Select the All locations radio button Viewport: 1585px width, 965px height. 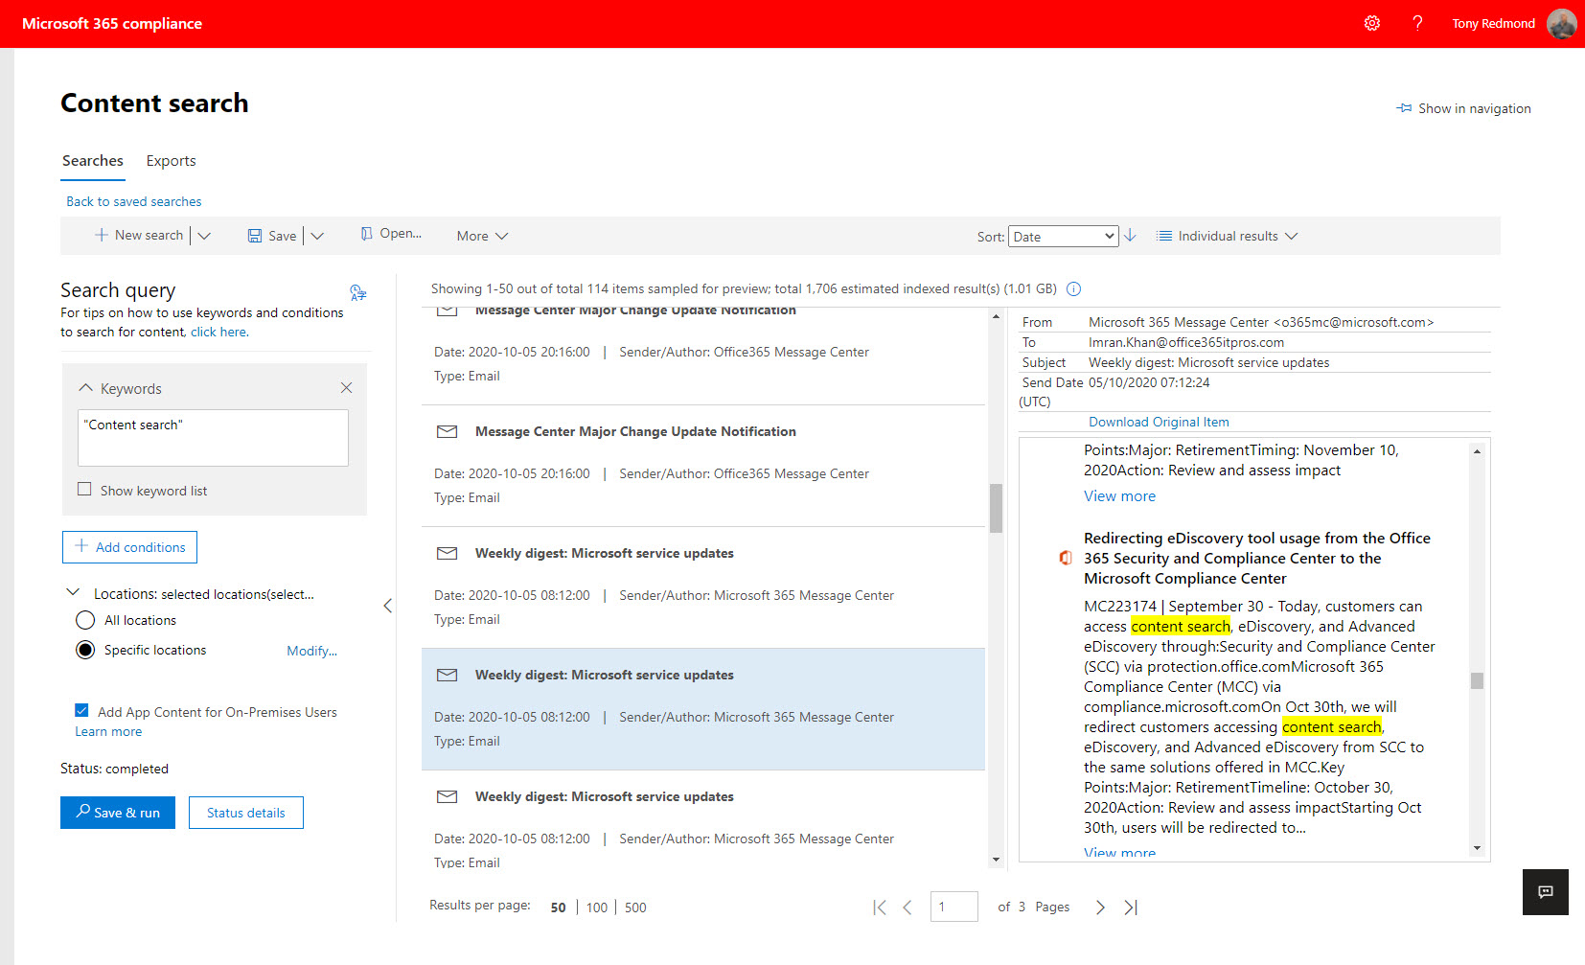tap(85, 620)
